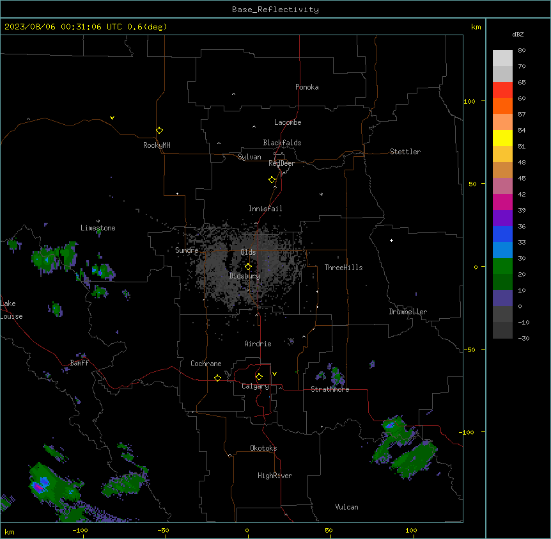Click the Olds town label
This screenshot has height=539, width=551.
click(x=248, y=252)
